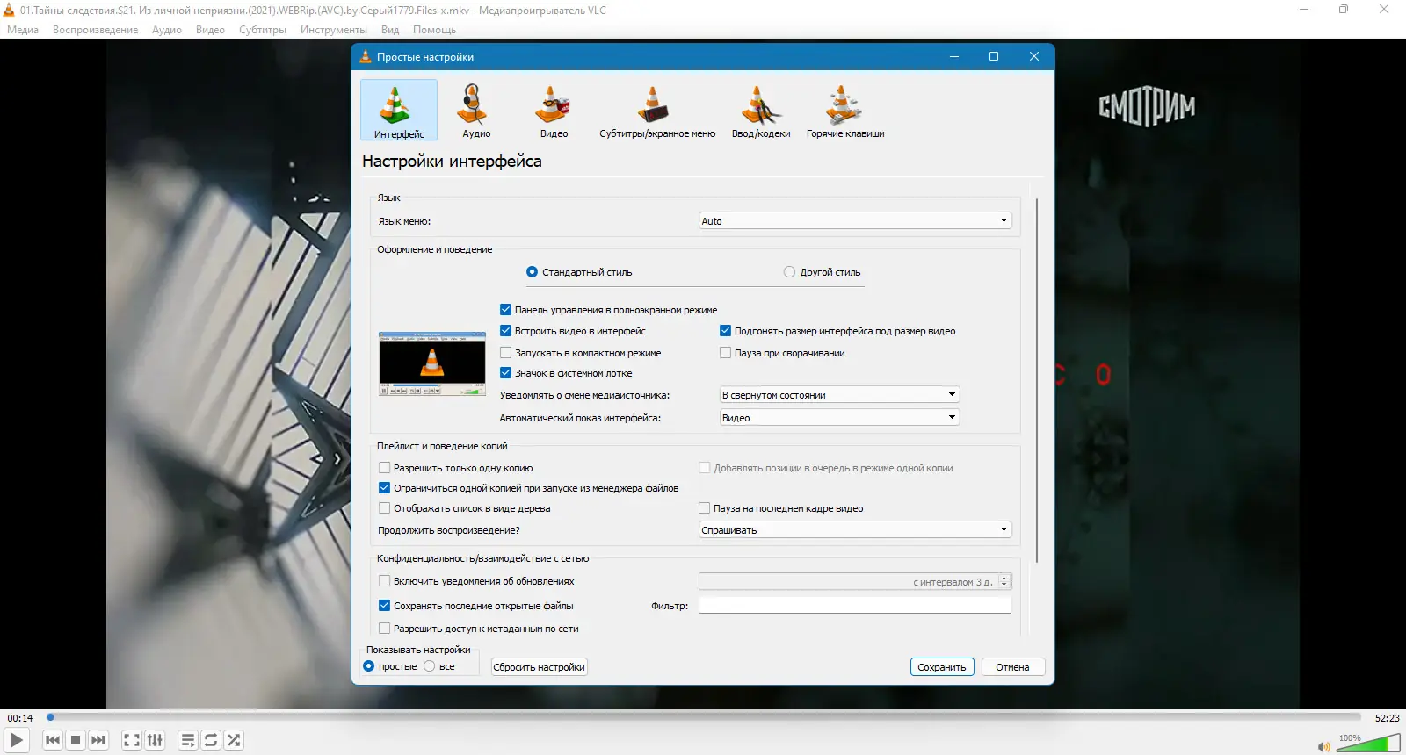The width and height of the screenshot is (1406, 755).
Task: Mute audio using the speaker icon
Action: pos(1323,746)
